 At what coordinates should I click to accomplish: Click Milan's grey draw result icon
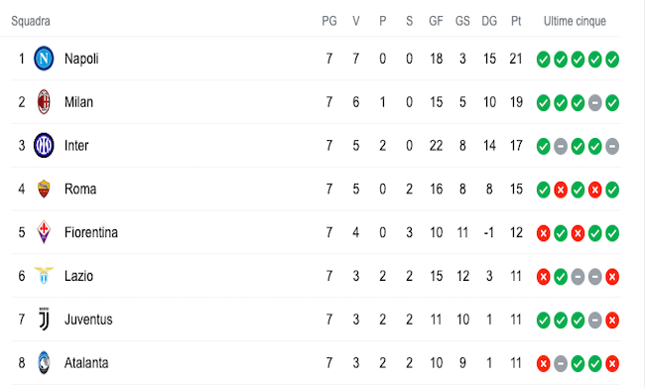(x=594, y=103)
